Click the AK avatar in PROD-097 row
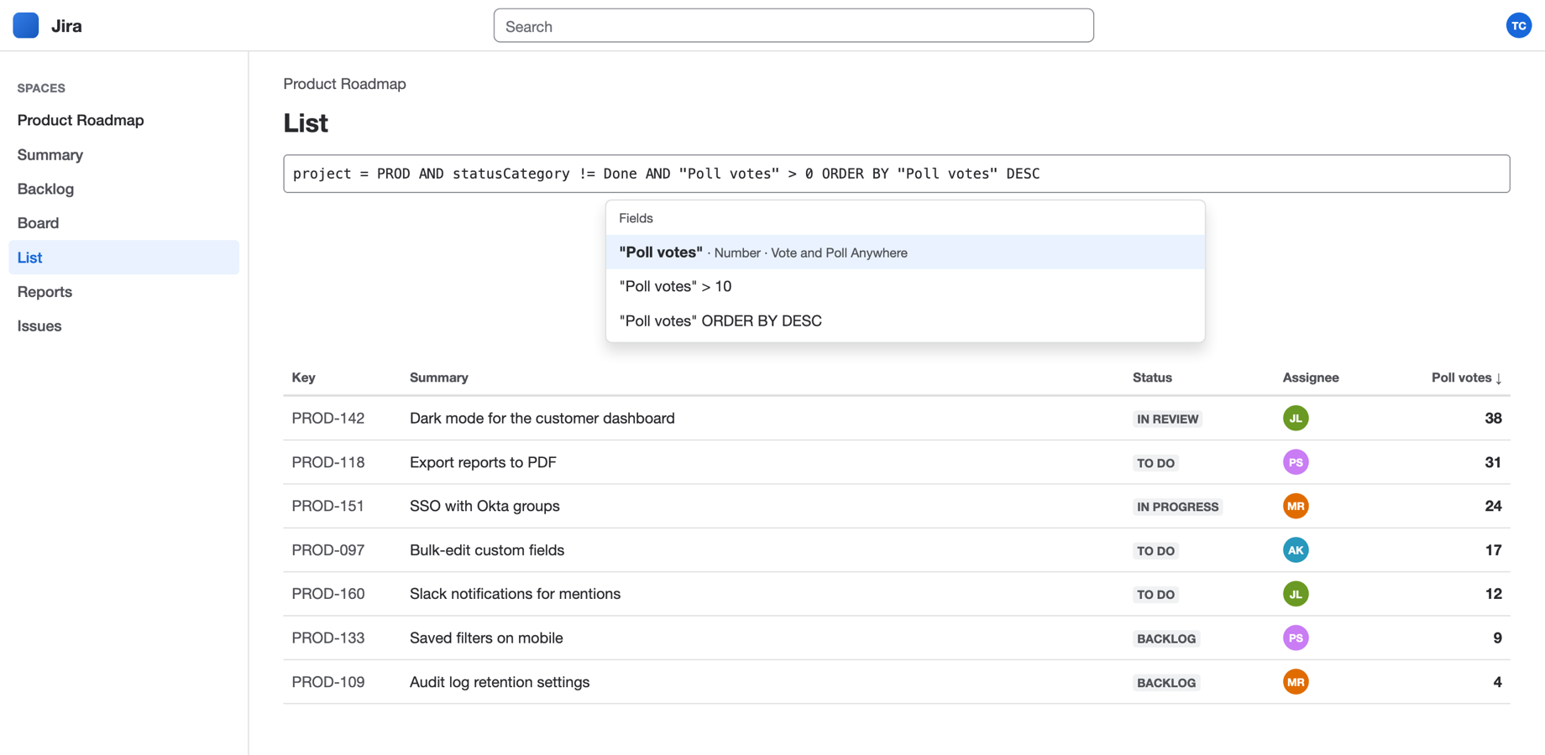 (1296, 550)
